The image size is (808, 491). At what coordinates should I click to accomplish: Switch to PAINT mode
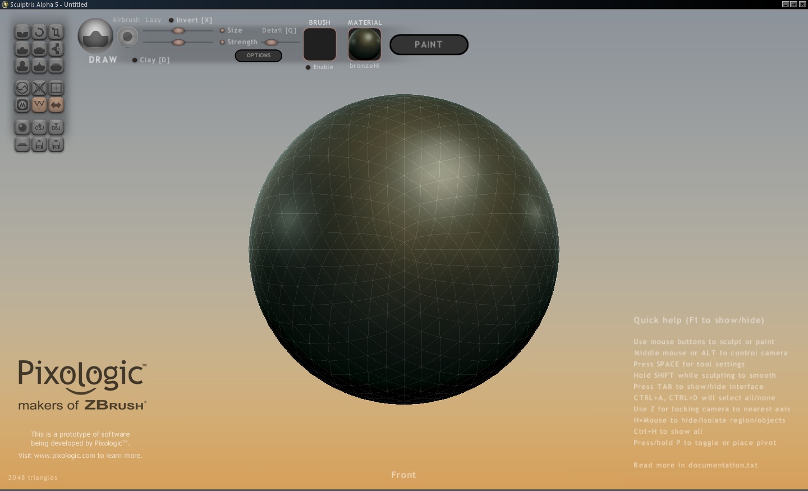429,45
